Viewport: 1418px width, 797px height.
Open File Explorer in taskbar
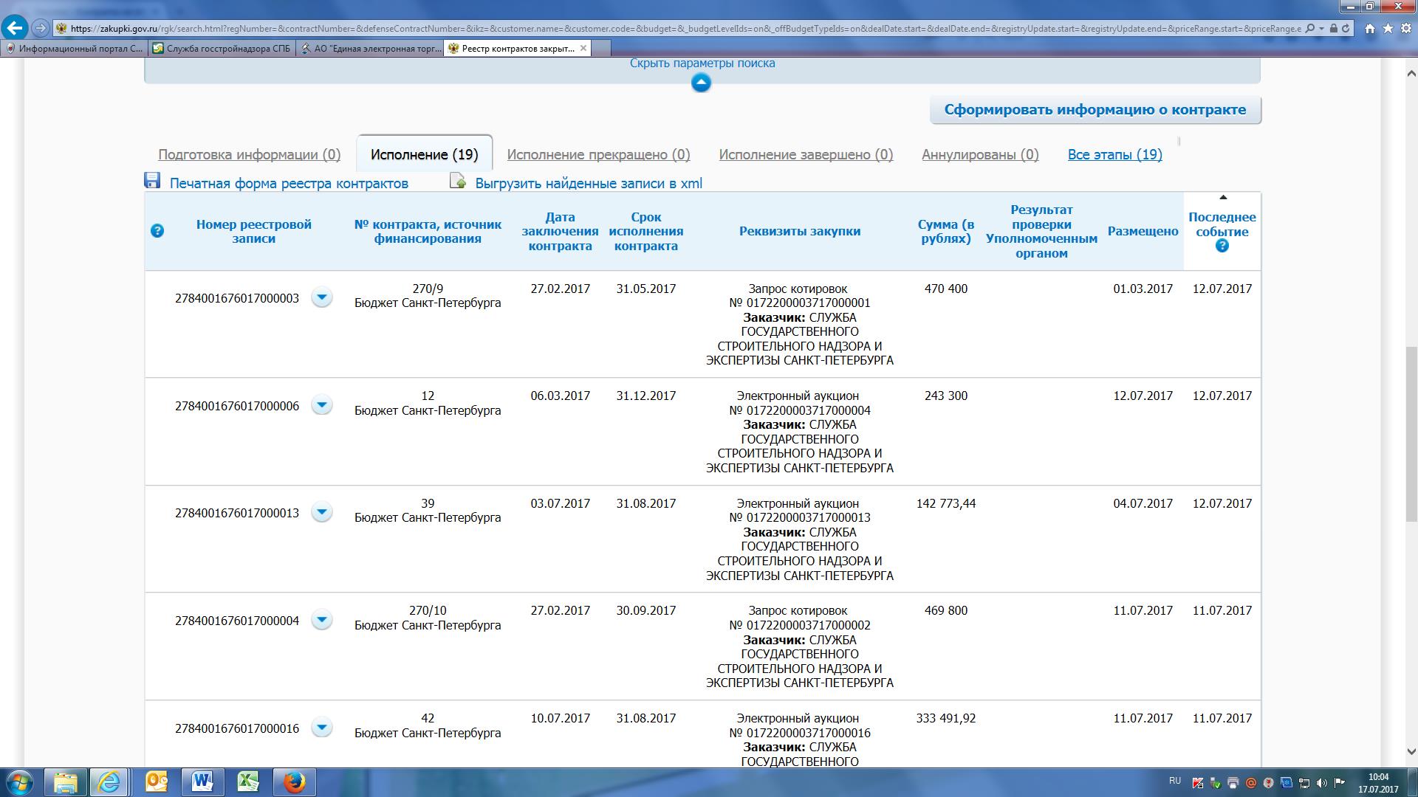pyautogui.click(x=66, y=782)
